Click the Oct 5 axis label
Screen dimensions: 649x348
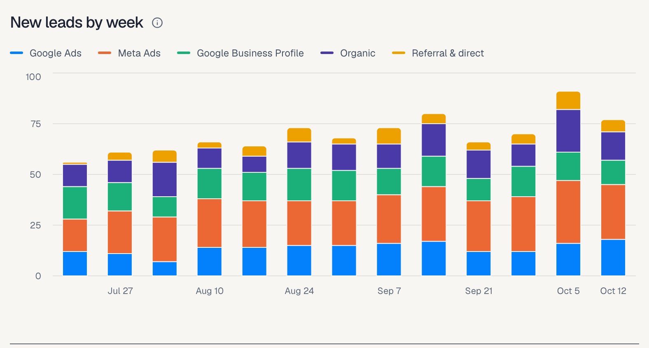[x=568, y=291]
